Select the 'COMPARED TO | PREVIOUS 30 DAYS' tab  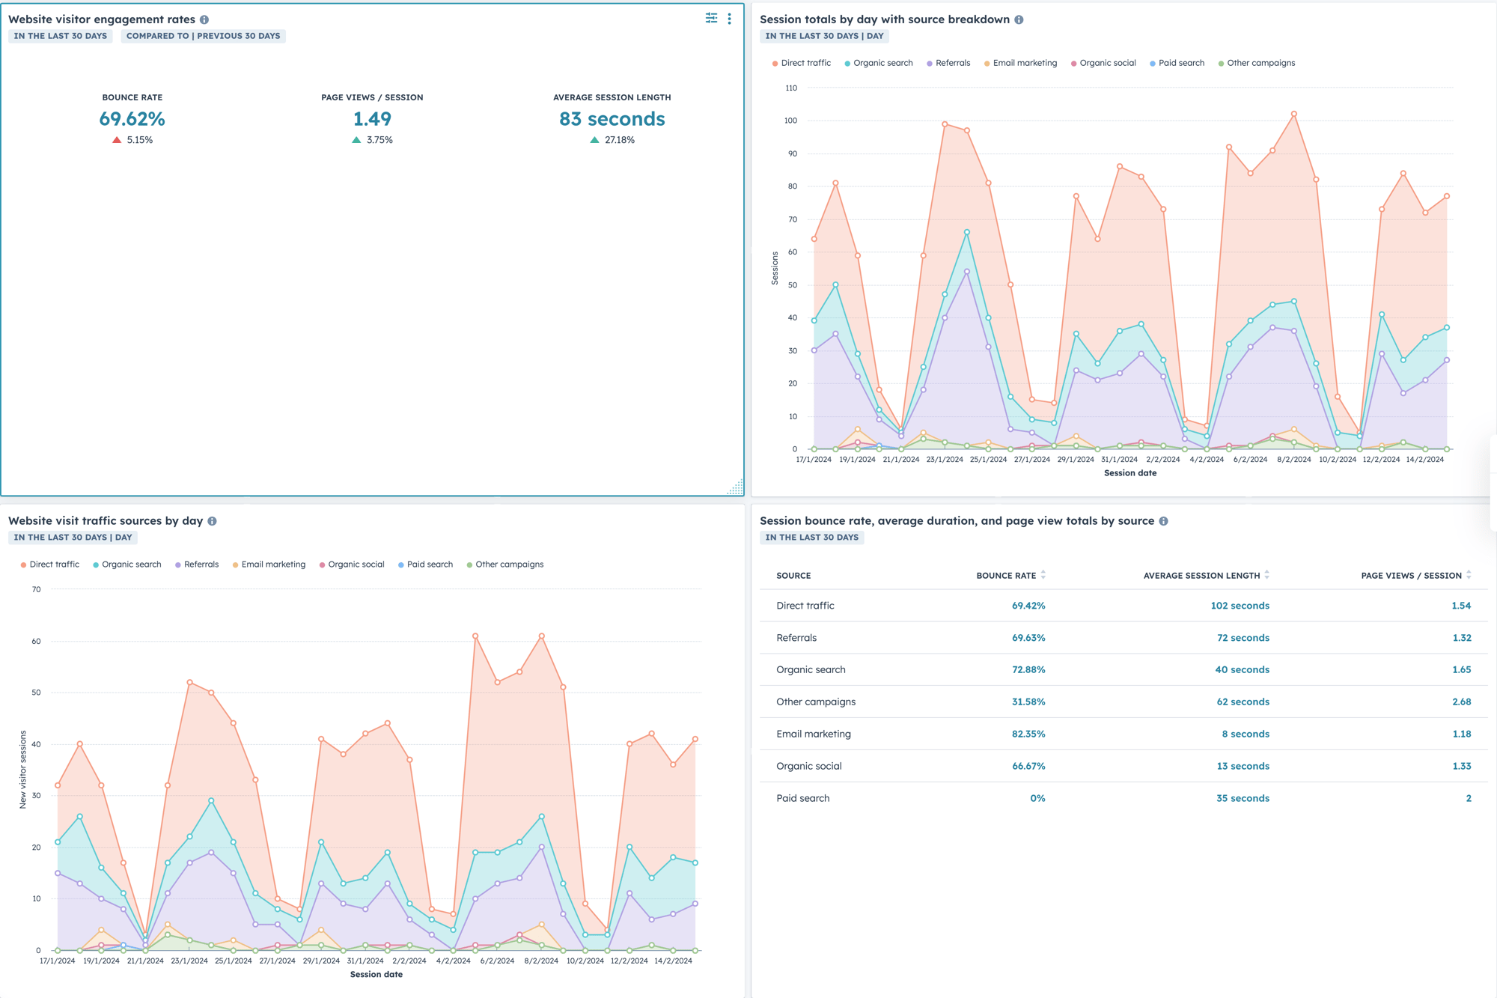click(x=203, y=36)
